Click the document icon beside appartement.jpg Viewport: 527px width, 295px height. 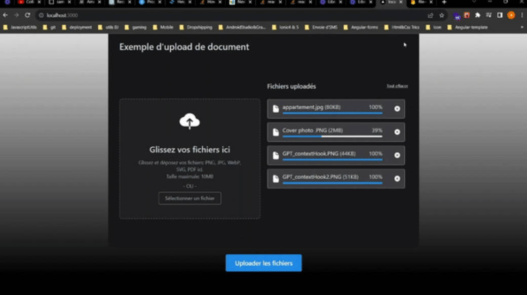click(276, 107)
